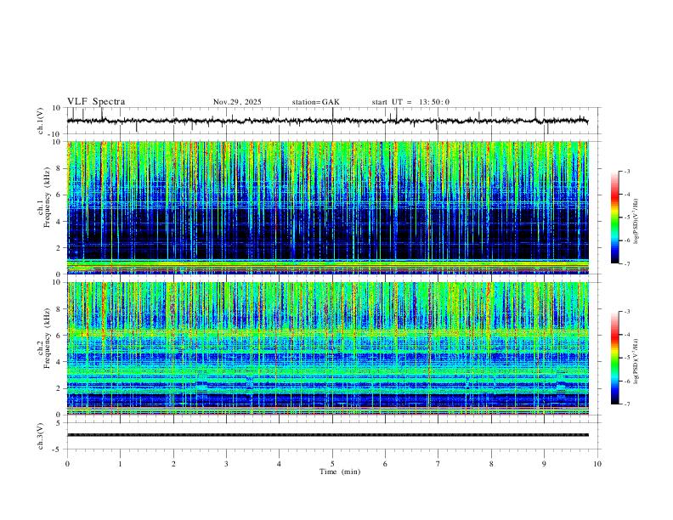Click the time axis tick label '5'

coord(332,464)
